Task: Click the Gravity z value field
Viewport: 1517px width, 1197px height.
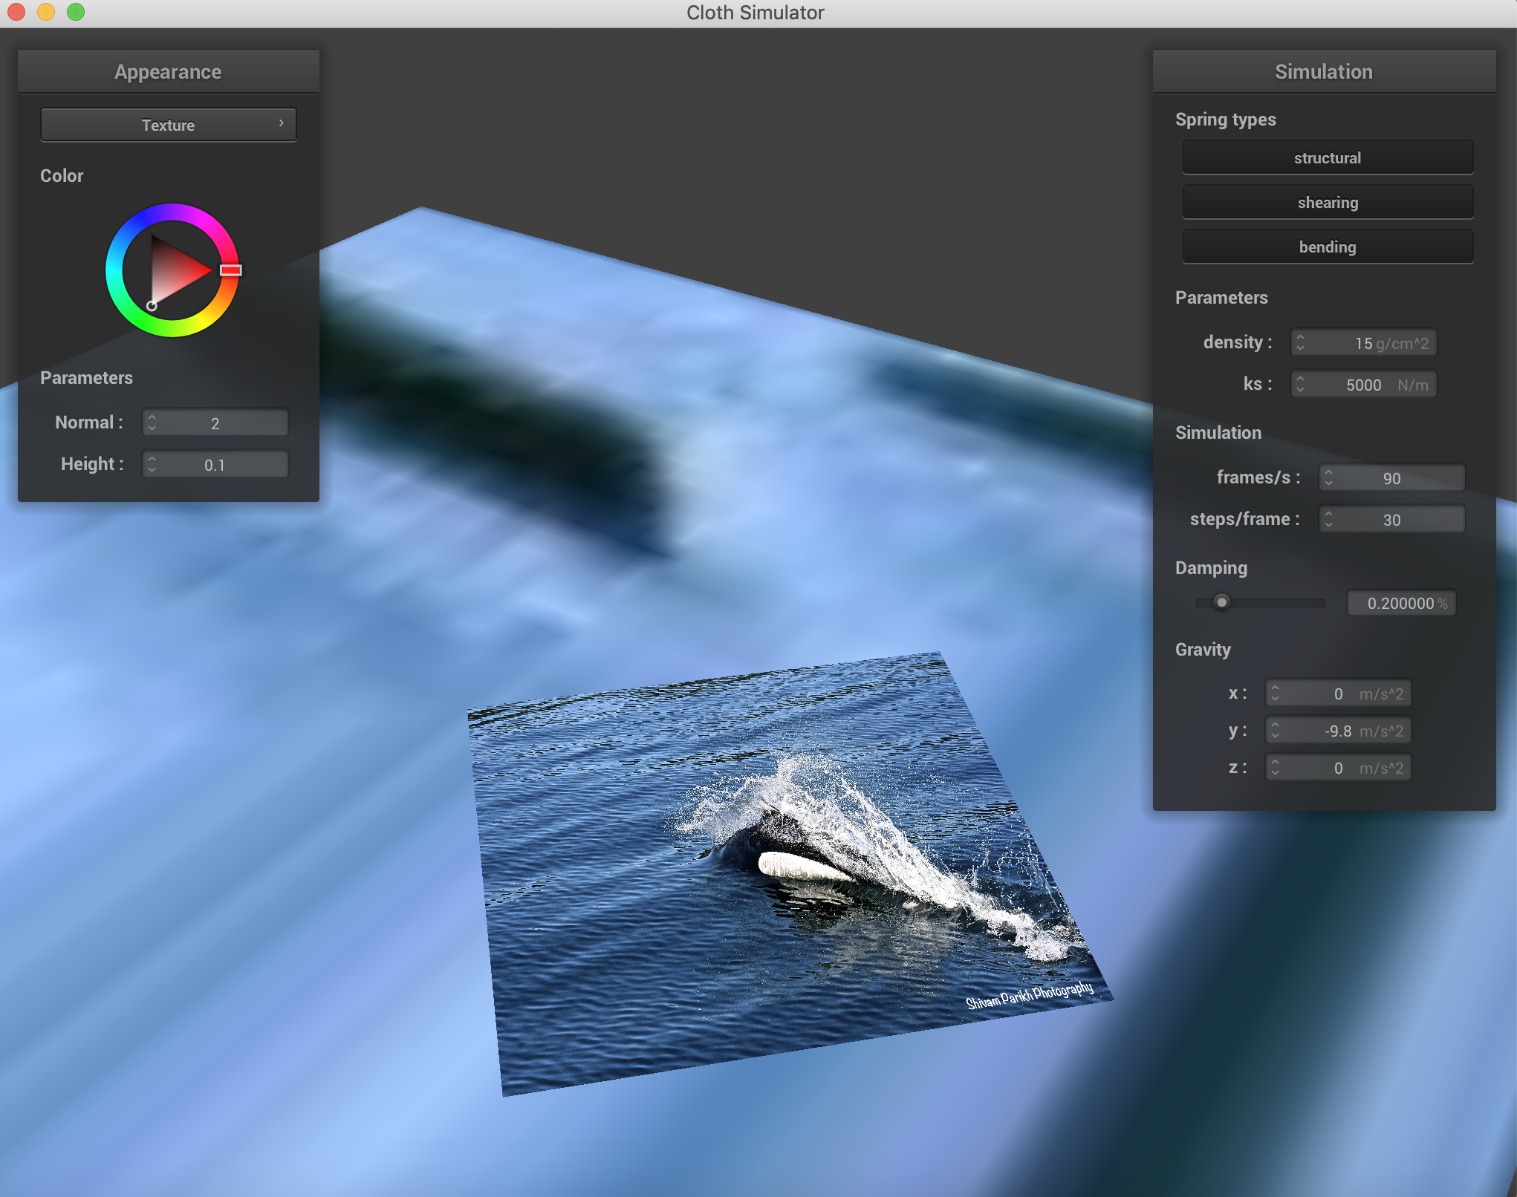Action: [x=1339, y=767]
